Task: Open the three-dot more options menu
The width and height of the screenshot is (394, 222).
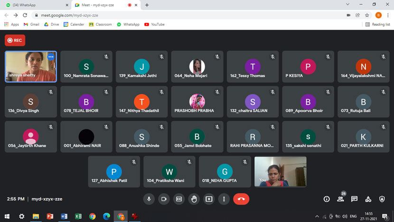Action: coord(224,199)
